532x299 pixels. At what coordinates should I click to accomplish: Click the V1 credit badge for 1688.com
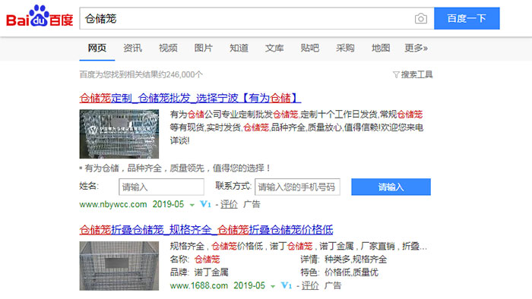[287, 285]
